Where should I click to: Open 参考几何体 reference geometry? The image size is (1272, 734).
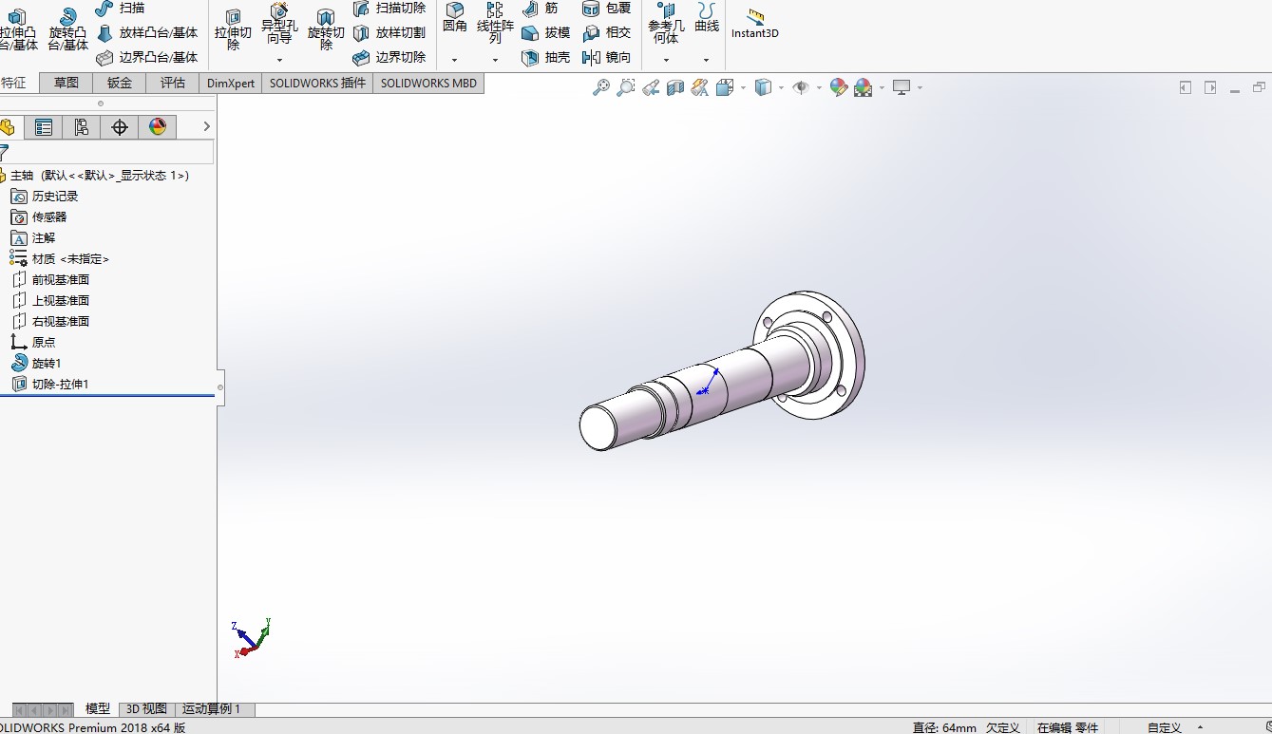click(666, 24)
